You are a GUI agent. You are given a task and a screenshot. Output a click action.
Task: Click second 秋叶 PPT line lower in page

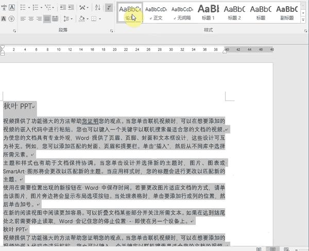[14, 229]
